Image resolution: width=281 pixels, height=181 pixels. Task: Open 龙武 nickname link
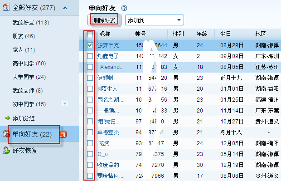pyautogui.click(x=104, y=143)
